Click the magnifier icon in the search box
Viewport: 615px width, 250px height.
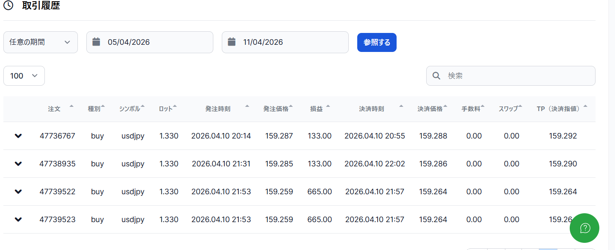pyautogui.click(x=436, y=76)
